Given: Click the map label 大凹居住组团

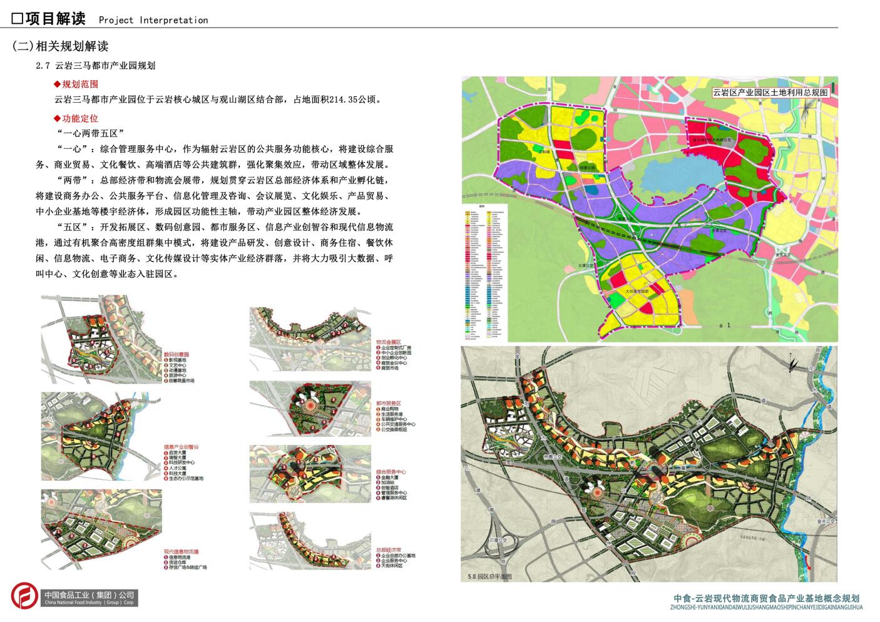Looking at the screenshot, I should [637, 291].
